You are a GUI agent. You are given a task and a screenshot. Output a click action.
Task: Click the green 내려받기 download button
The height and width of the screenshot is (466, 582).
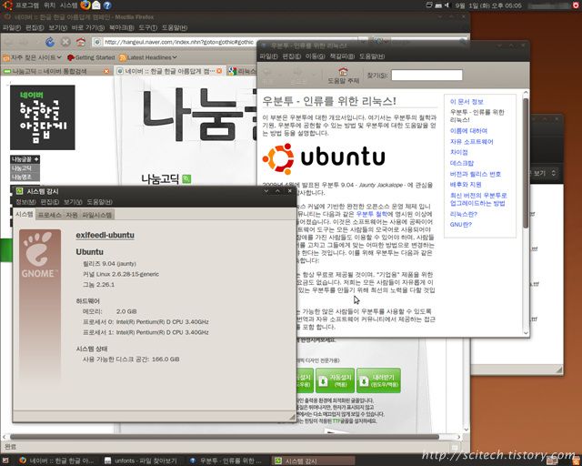(x=378, y=380)
